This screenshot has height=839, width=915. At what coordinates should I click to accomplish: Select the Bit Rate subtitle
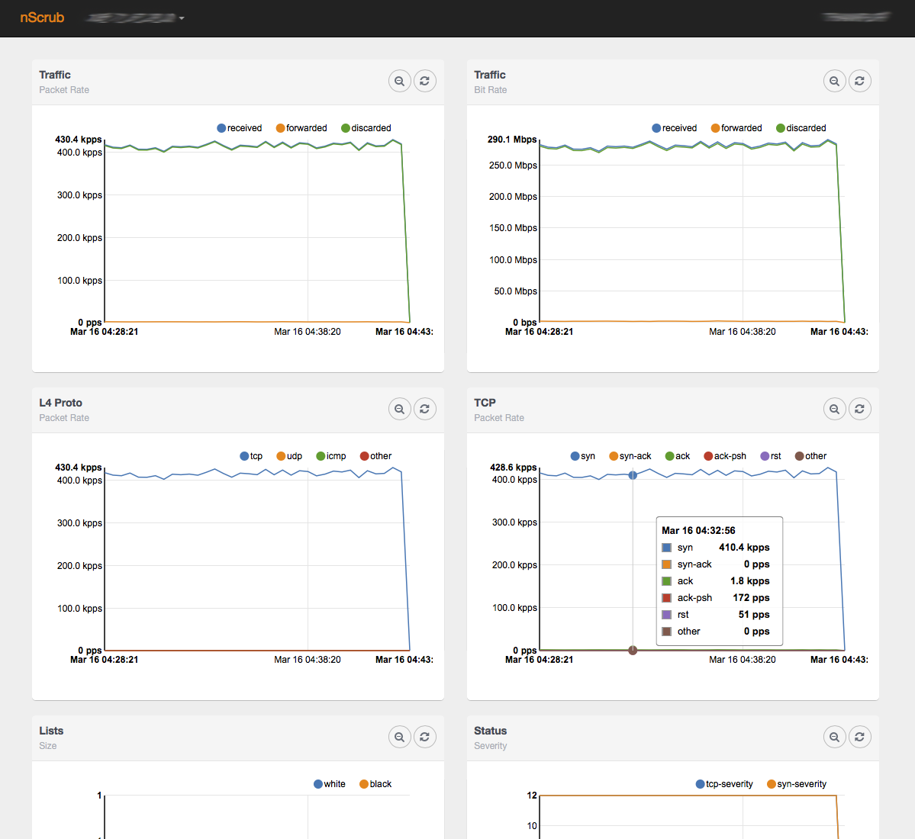(490, 90)
